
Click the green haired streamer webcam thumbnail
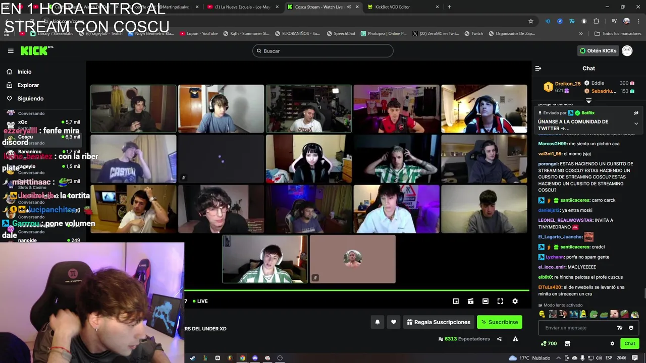point(397,159)
